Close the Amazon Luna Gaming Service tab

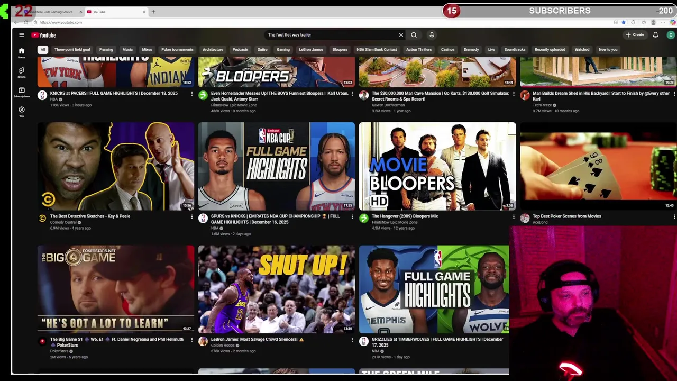point(81,12)
